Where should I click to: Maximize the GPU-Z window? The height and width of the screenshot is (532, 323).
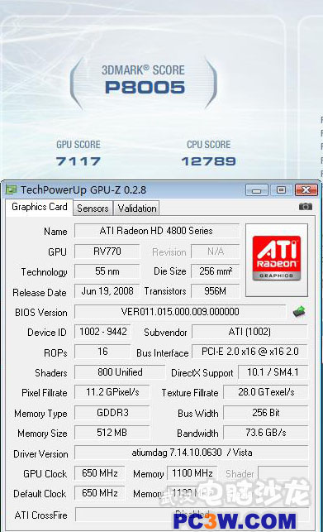point(281,190)
